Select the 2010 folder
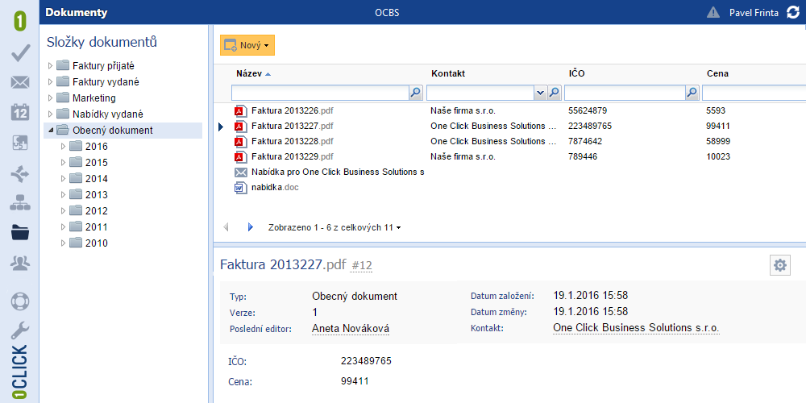 tap(97, 243)
